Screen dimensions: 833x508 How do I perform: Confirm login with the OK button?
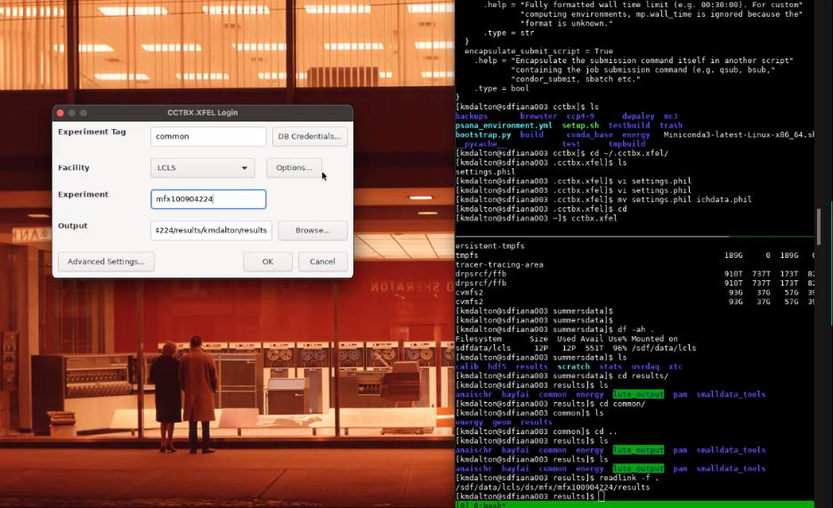click(268, 262)
